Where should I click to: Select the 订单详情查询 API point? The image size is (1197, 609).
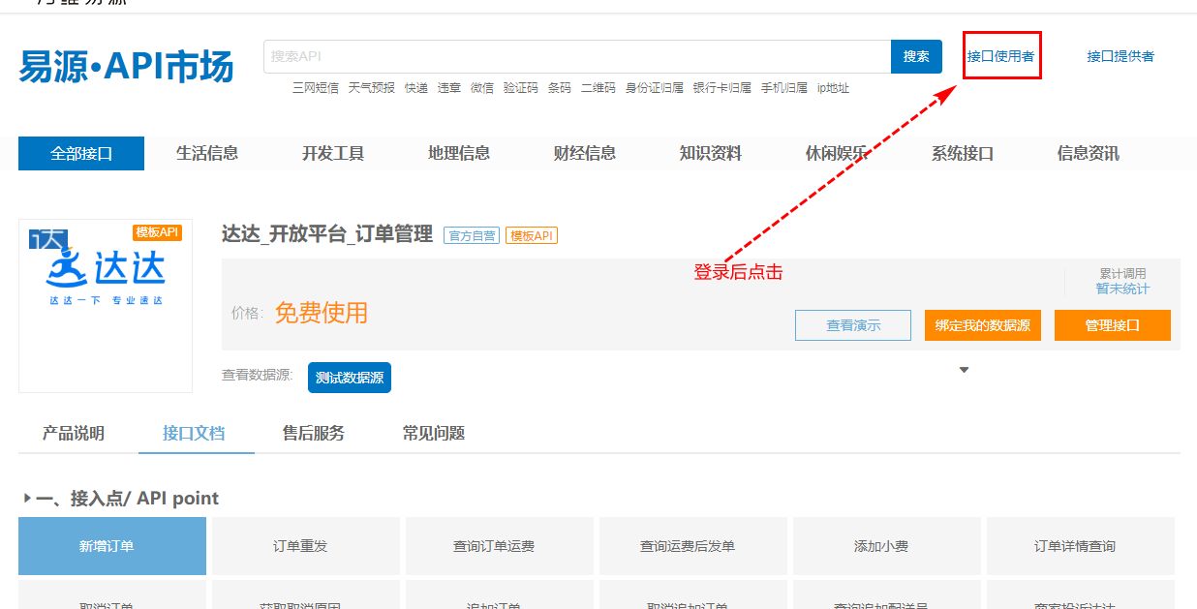1081,546
